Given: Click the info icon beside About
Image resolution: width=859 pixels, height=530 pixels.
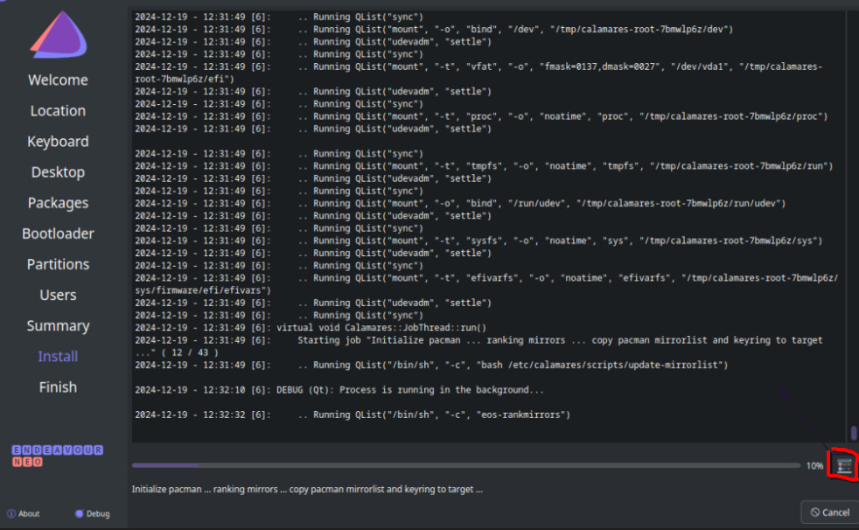Looking at the screenshot, I should [10, 513].
